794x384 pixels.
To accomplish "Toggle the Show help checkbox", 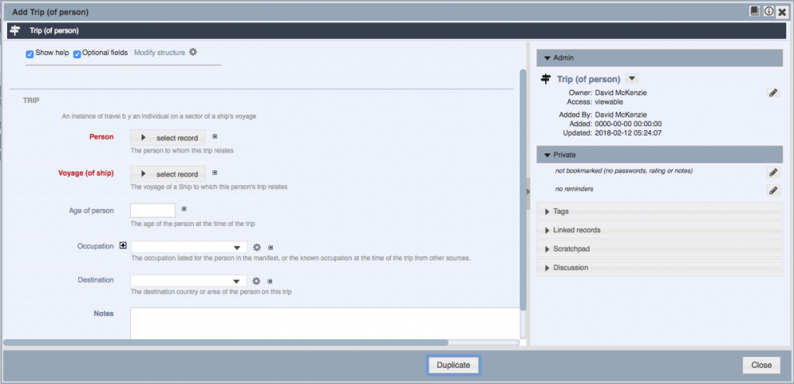I will click(30, 54).
